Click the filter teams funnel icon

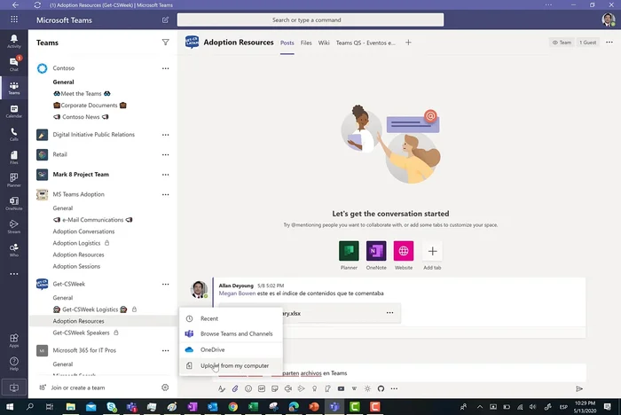click(x=165, y=42)
